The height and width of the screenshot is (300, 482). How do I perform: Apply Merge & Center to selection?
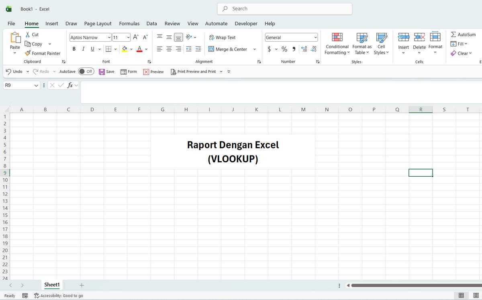point(230,49)
